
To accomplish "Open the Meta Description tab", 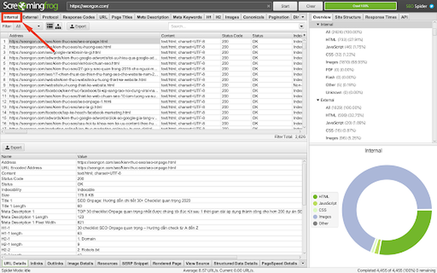I will pyautogui.click(x=153, y=17).
